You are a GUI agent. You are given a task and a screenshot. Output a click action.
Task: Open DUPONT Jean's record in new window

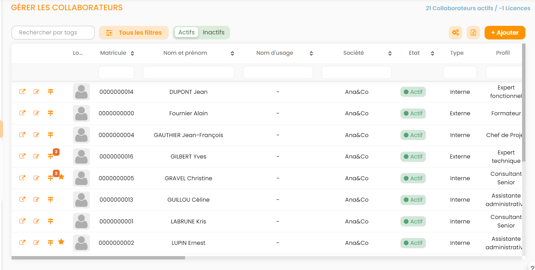[22, 91]
